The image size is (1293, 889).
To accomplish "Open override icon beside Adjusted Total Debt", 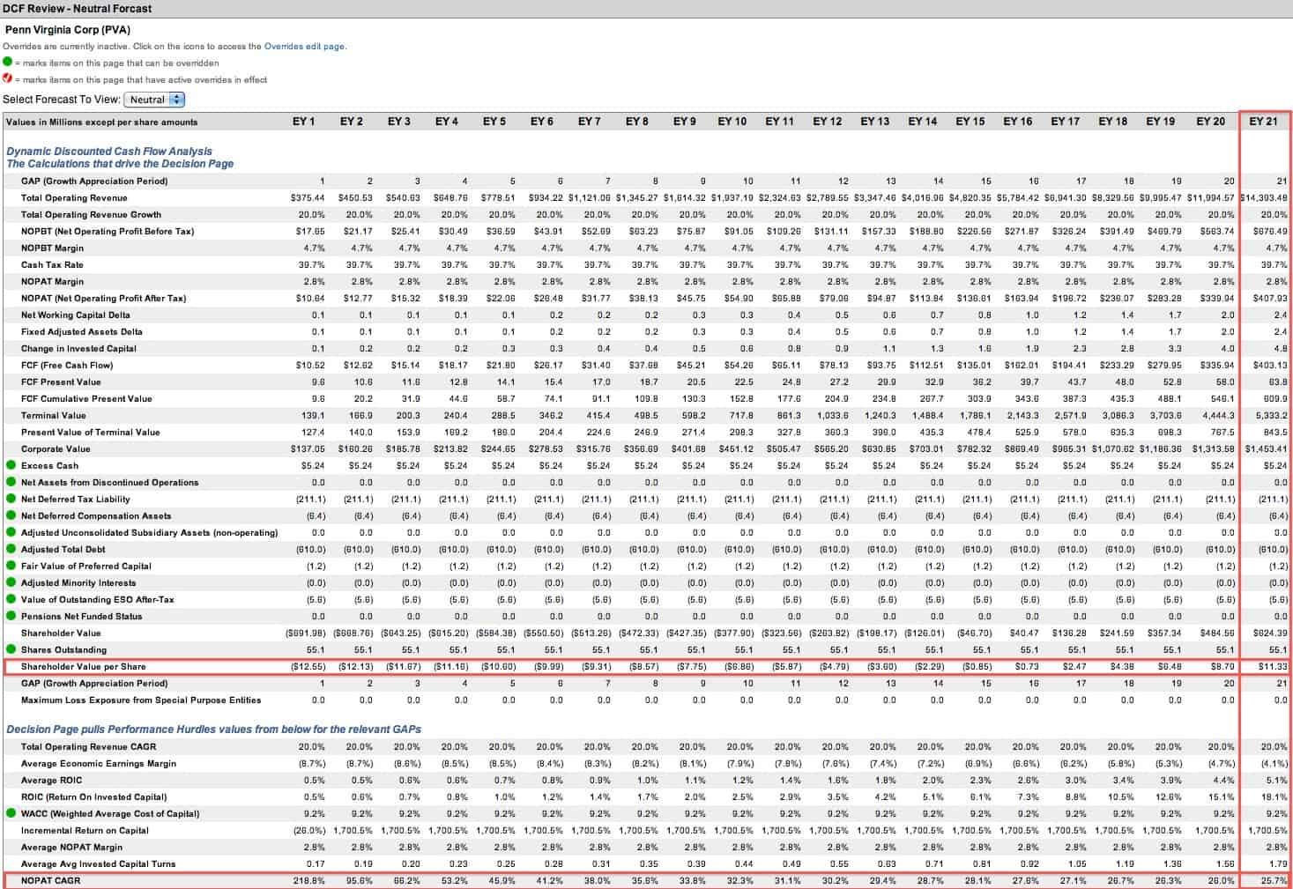I will [x=11, y=549].
